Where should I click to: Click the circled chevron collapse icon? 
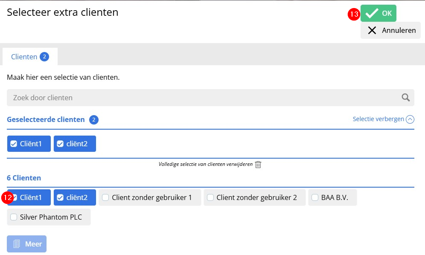(410, 119)
